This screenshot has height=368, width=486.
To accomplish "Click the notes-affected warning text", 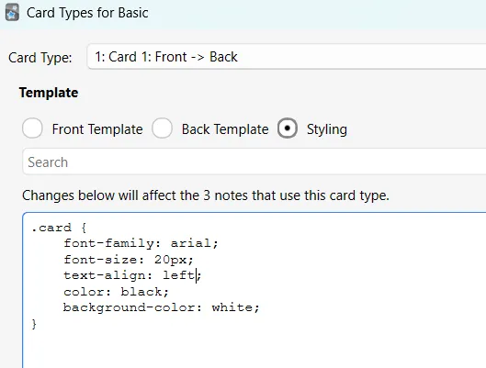I will (x=206, y=195).
